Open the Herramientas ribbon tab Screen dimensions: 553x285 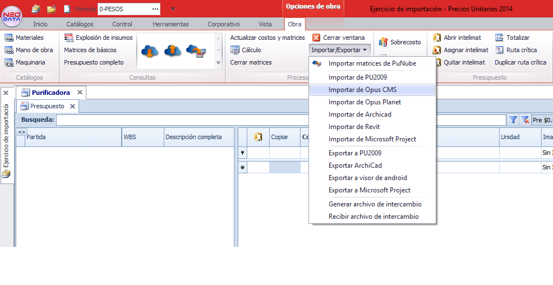(170, 24)
